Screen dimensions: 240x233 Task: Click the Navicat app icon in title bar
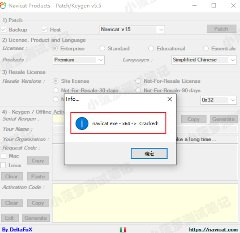(3, 6)
